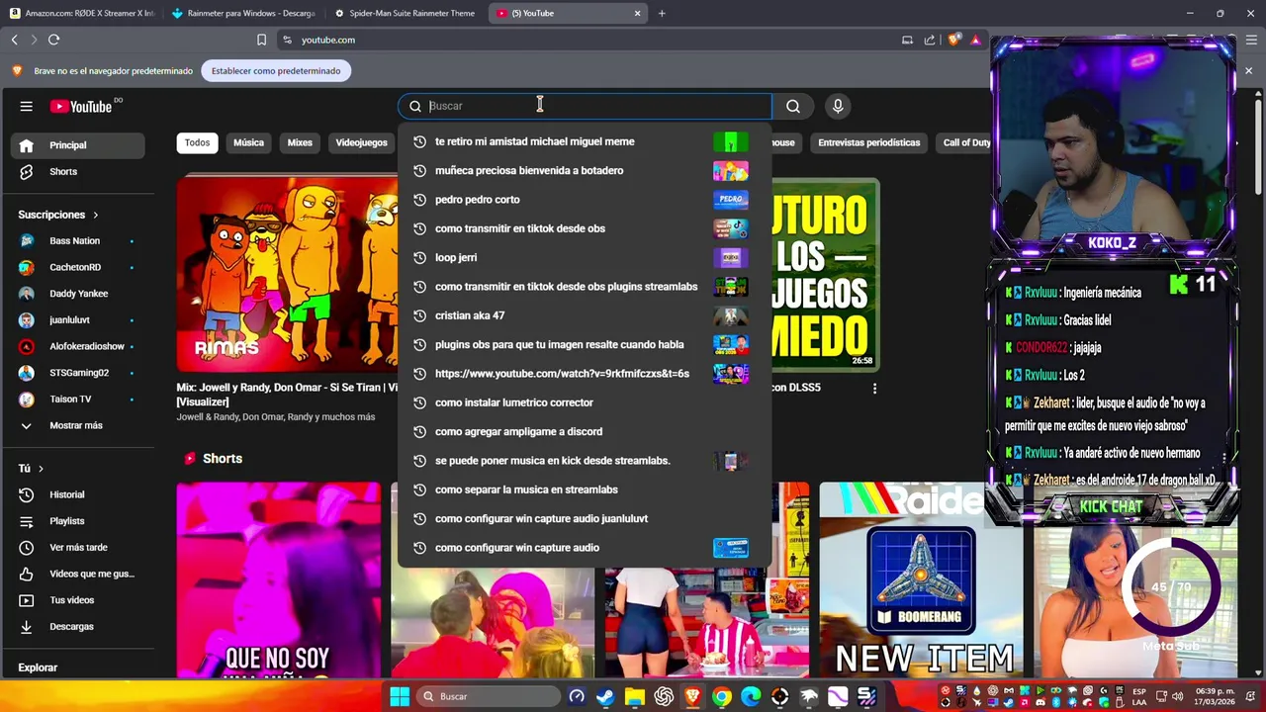This screenshot has width=1266, height=712.
Task: Switch to the Amazon RØDE X Streamer tab
Action: [81, 13]
